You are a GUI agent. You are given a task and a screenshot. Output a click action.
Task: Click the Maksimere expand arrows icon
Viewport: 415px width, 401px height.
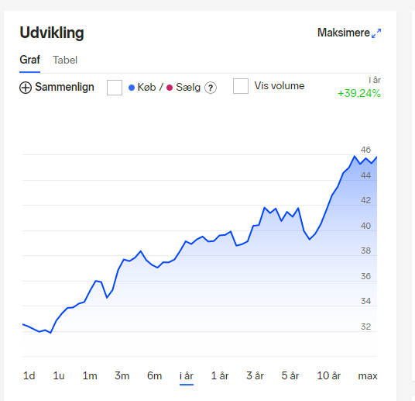[376, 33]
